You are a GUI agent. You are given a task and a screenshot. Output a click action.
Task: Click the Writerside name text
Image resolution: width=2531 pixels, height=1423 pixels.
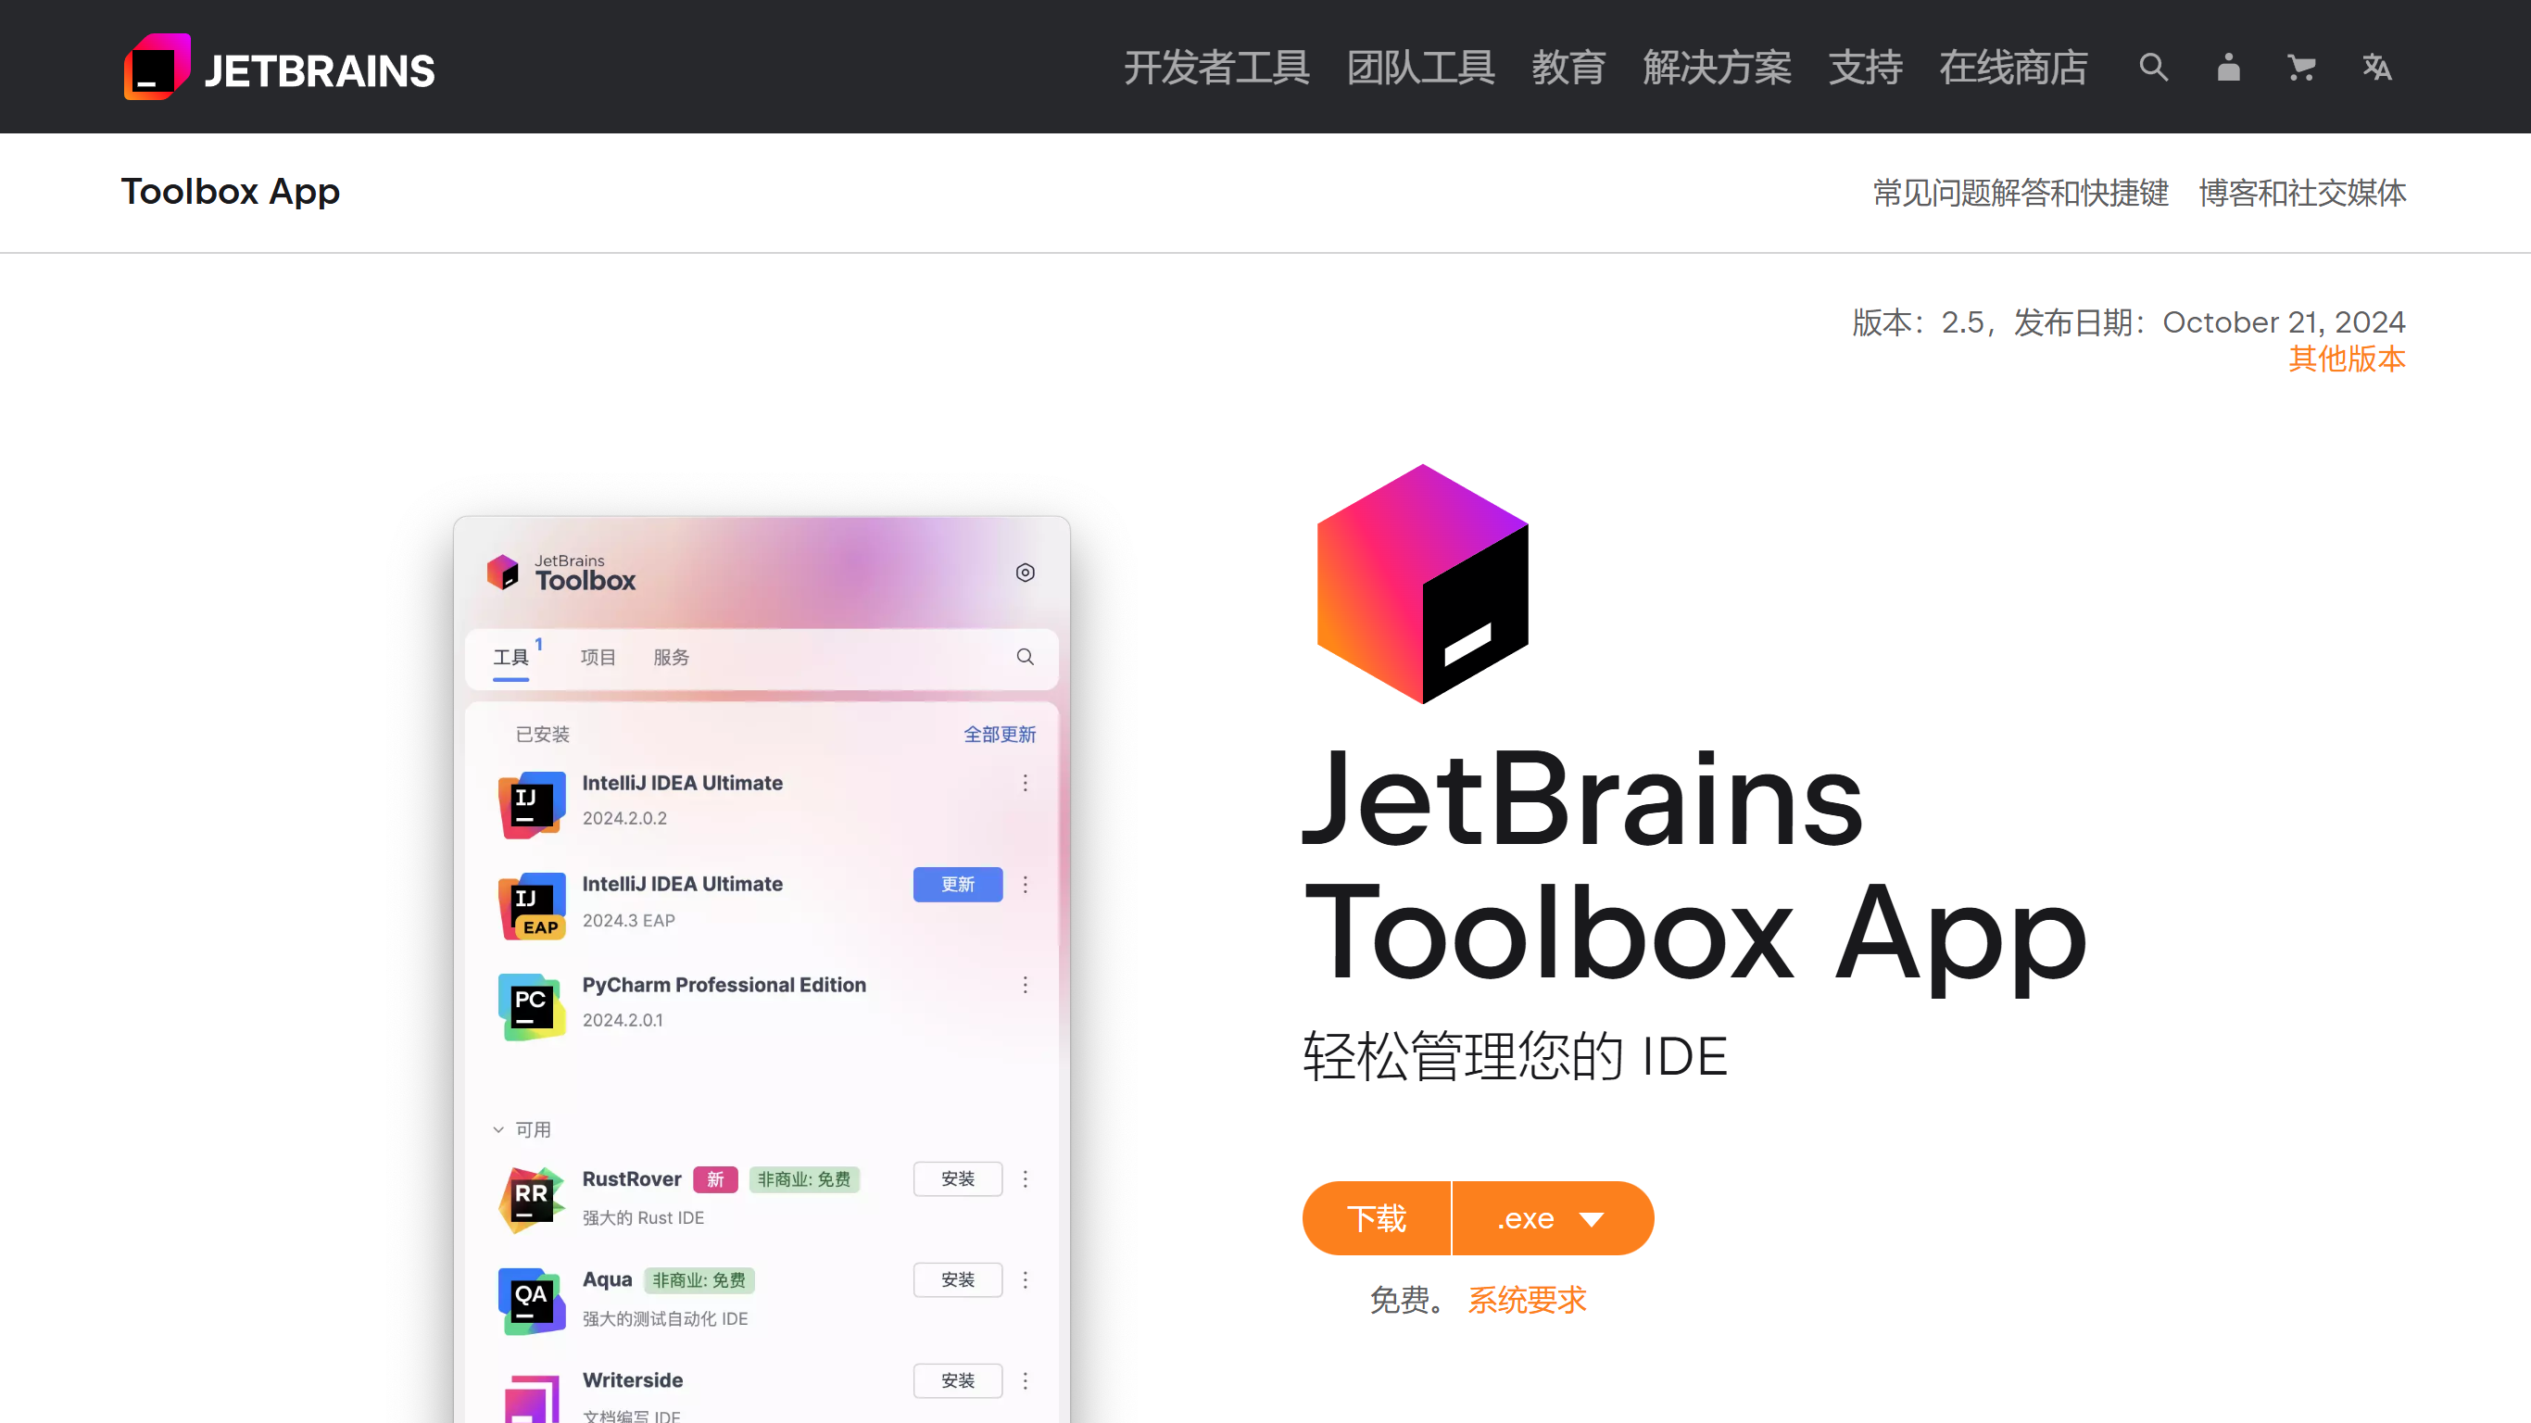(x=633, y=1380)
